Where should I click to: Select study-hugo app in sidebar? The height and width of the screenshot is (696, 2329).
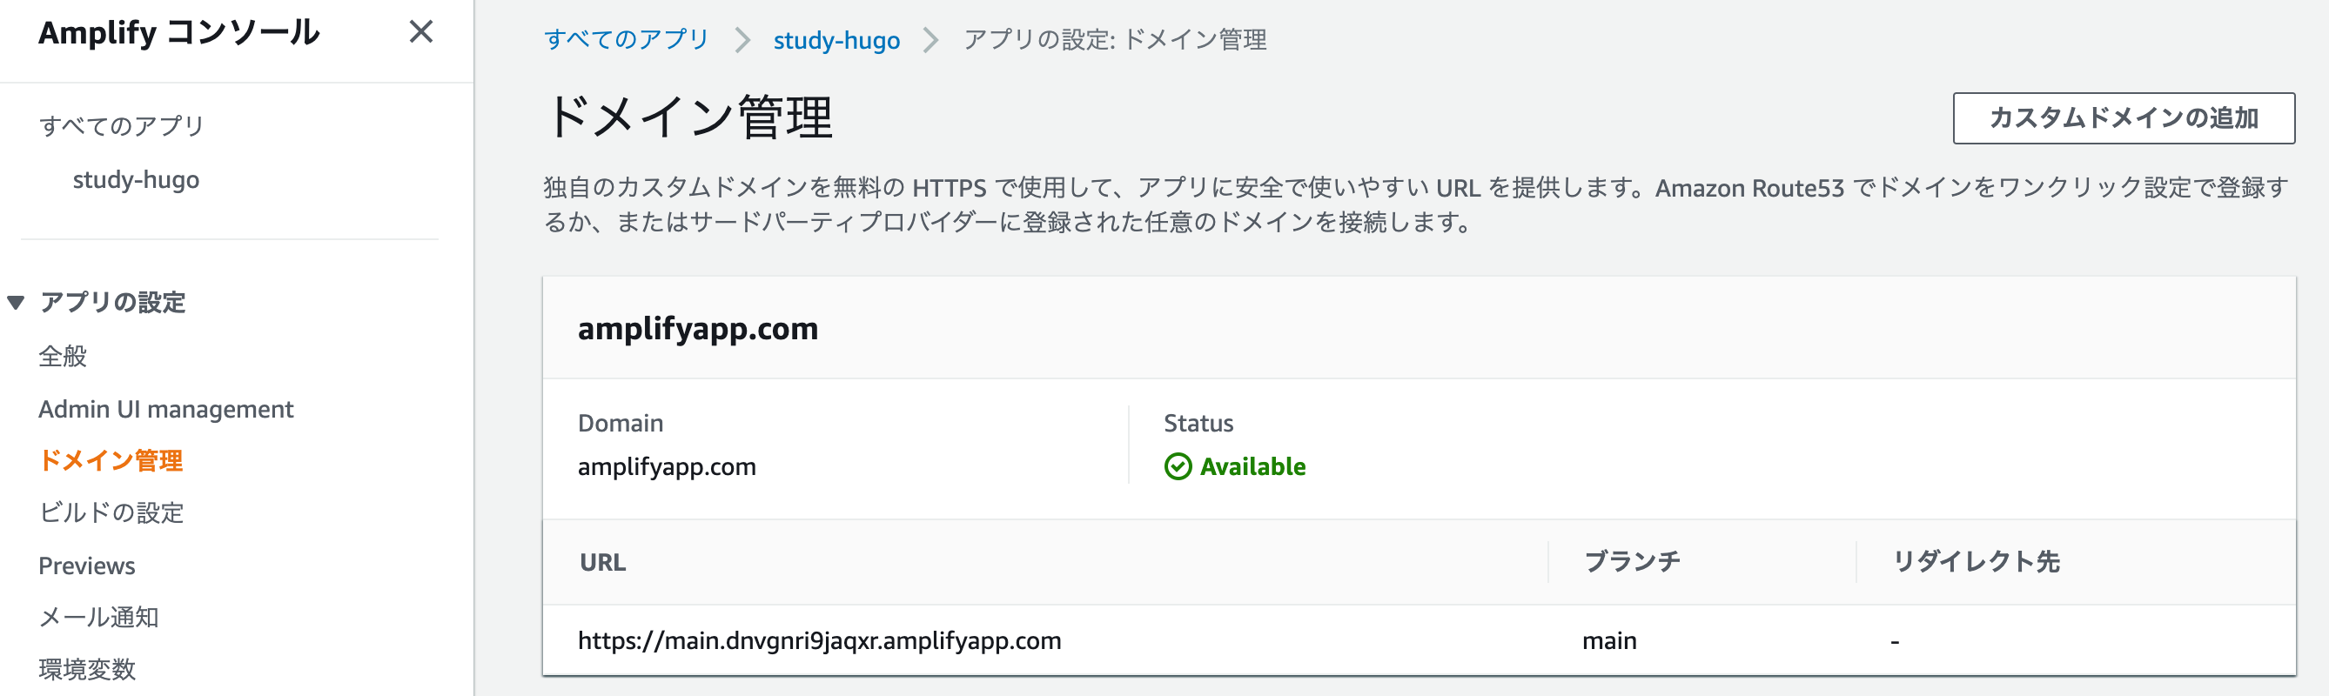(x=136, y=179)
